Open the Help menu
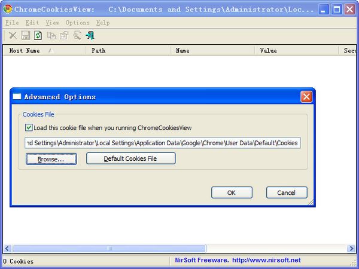 [x=103, y=23]
